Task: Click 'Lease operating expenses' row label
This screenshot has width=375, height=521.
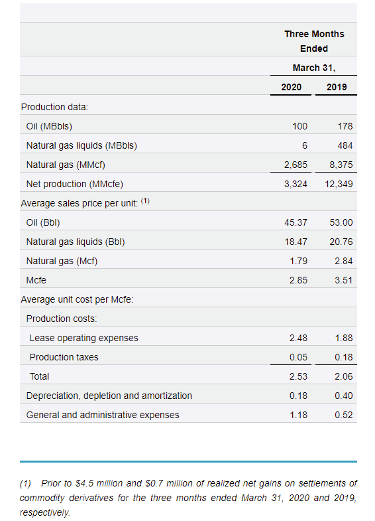Action: (x=84, y=338)
